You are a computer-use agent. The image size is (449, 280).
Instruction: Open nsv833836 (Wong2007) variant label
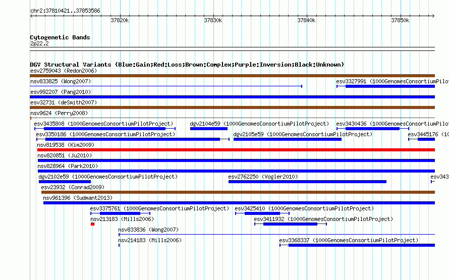148,230
